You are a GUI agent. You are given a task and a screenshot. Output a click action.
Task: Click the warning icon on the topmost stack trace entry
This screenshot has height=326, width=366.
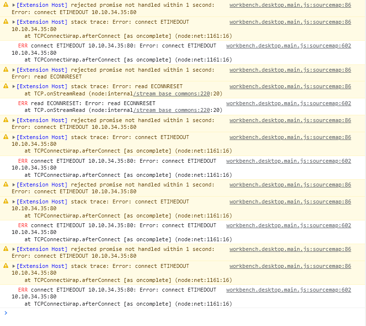pyautogui.click(x=6, y=22)
